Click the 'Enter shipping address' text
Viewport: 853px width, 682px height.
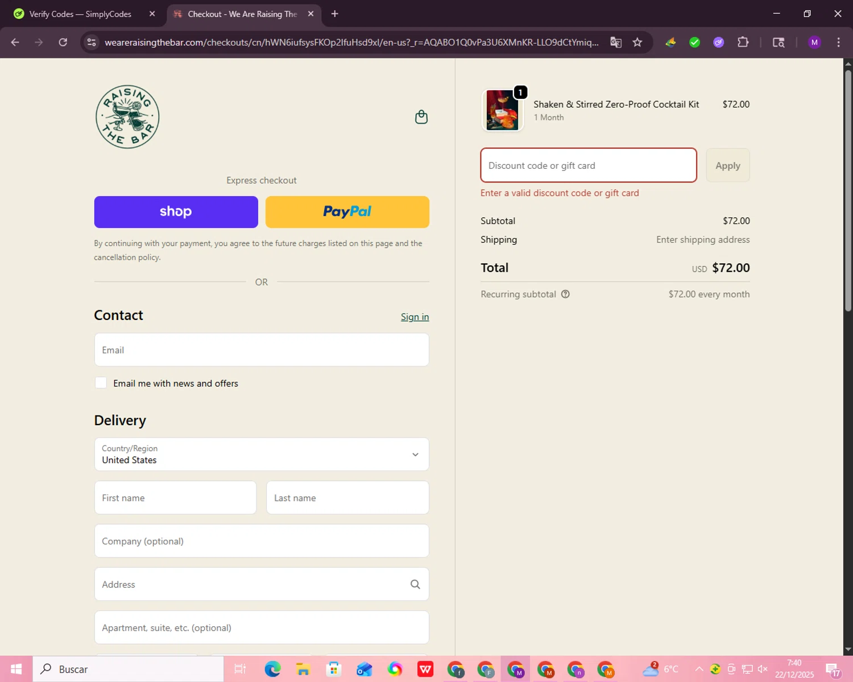coord(703,240)
